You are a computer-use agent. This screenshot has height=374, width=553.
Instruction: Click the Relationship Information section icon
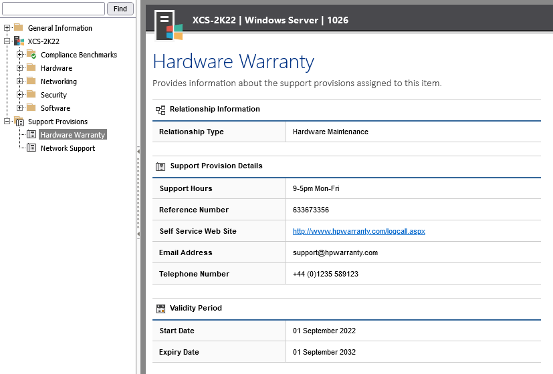160,110
